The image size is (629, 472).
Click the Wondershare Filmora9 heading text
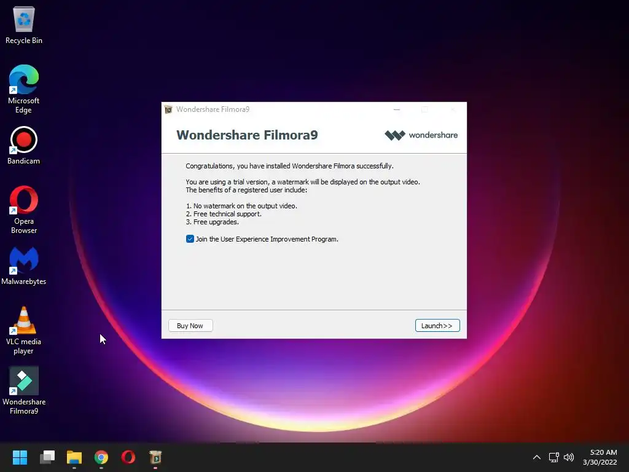pyautogui.click(x=247, y=135)
